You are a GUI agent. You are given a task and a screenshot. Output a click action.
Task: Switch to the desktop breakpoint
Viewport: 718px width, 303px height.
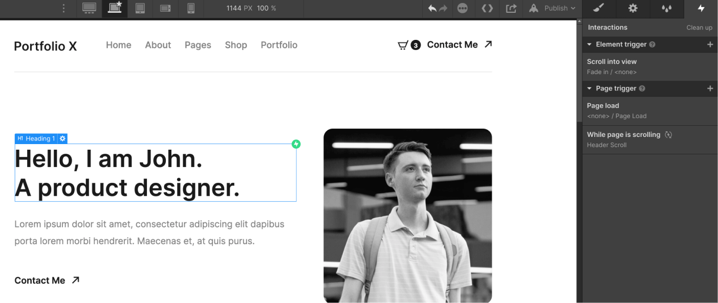89,8
